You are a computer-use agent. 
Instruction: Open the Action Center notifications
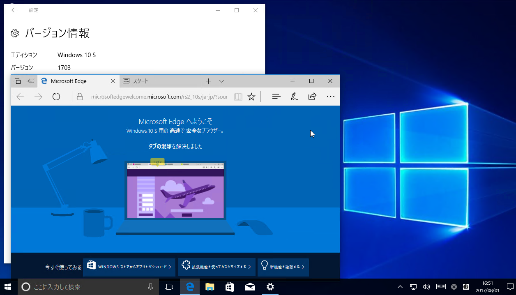point(509,287)
